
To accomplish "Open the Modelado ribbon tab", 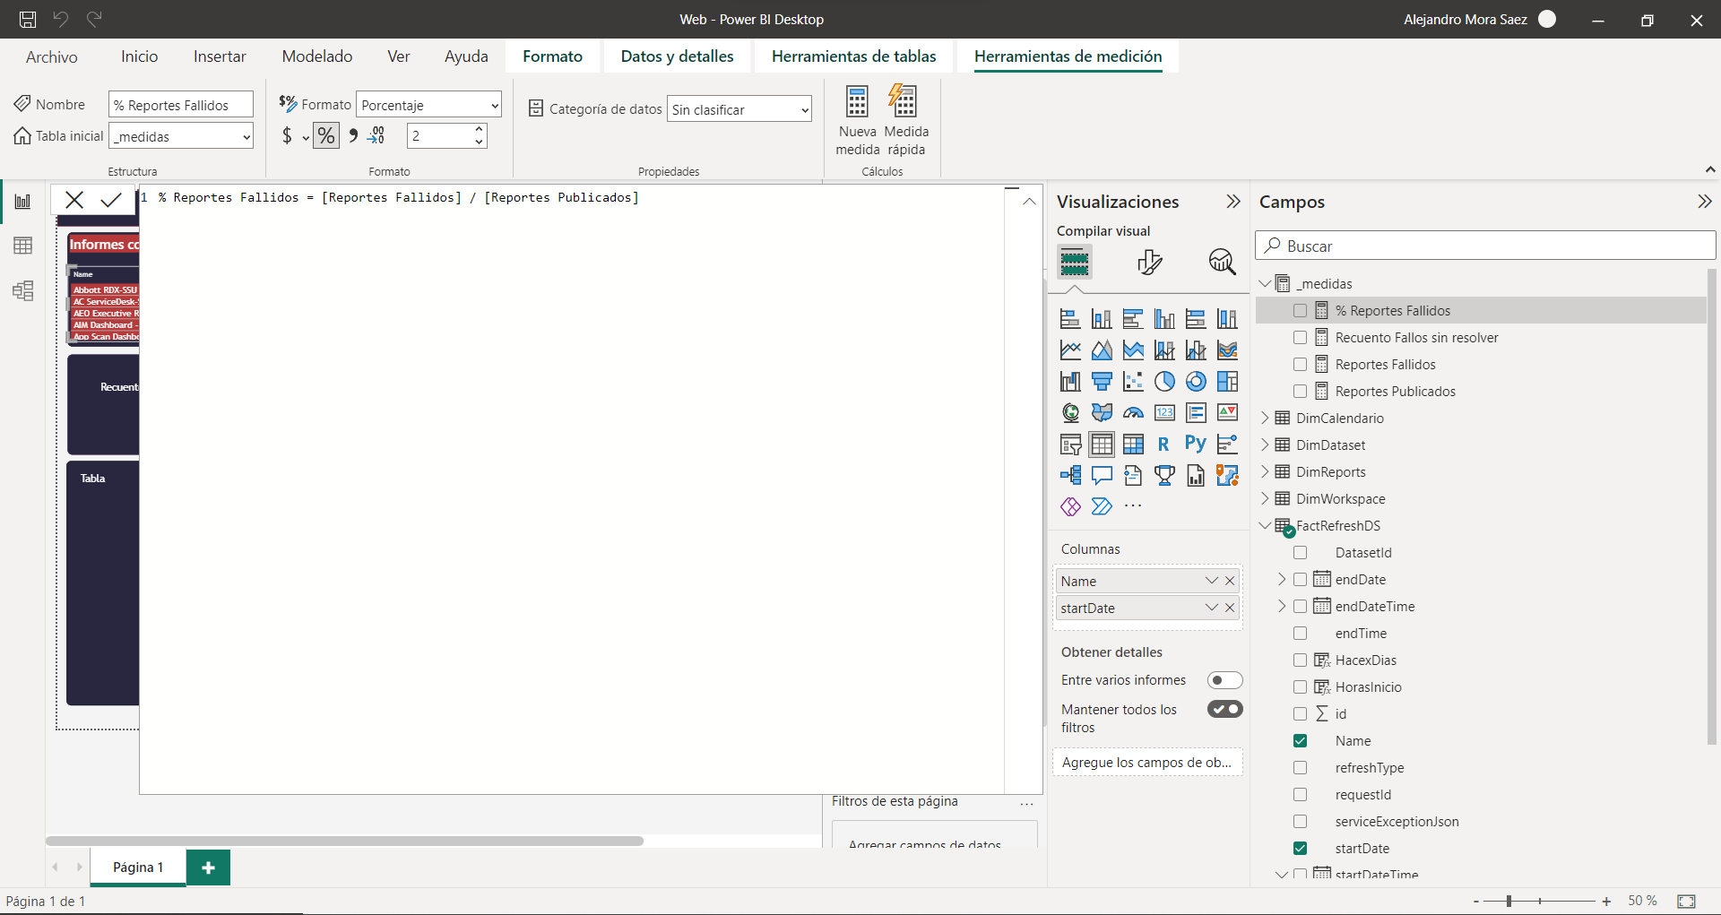I will pos(316,56).
